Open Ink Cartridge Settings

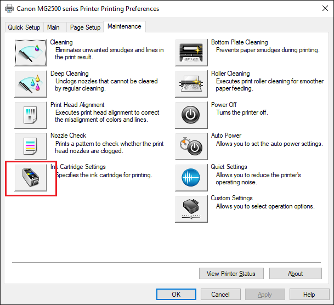31,177
